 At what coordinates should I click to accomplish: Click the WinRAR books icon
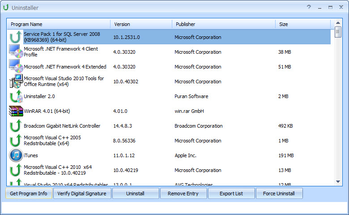pos(16,111)
